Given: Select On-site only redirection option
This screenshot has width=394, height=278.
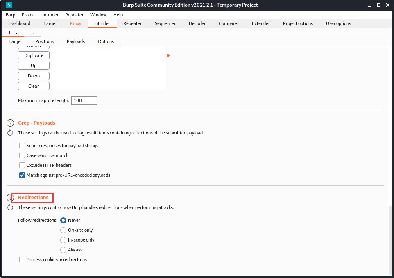Looking at the screenshot, I should pyautogui.click(x=63, y=230).
